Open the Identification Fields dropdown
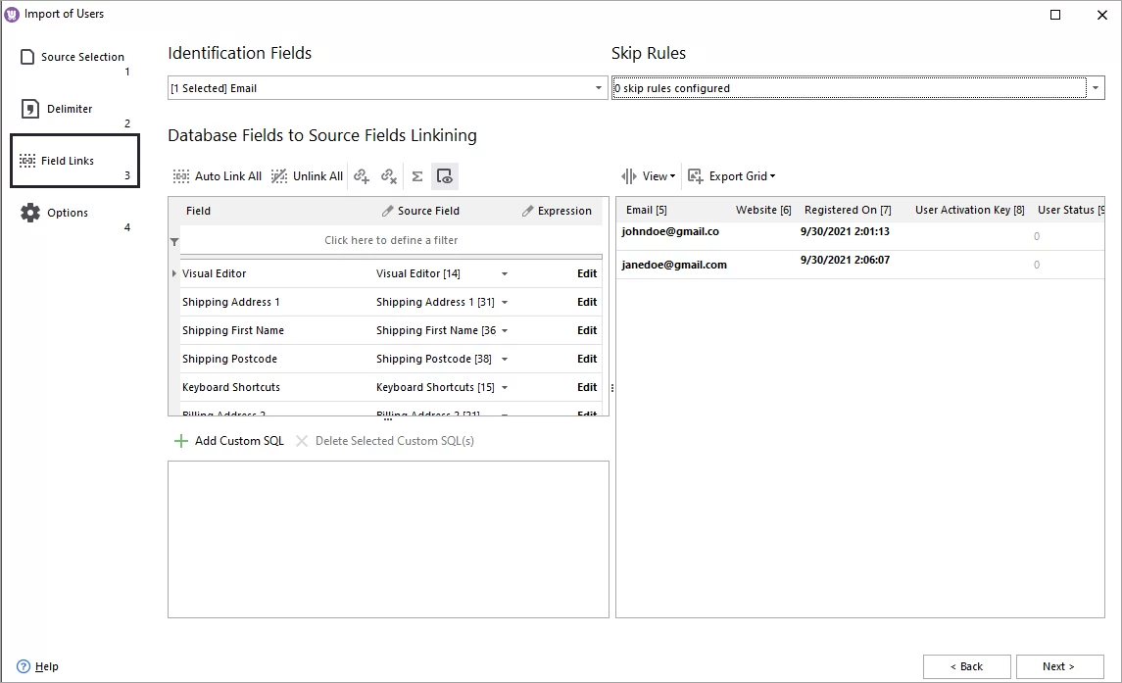The width and height of the screenshot is (1122, 683). [598, 87]
